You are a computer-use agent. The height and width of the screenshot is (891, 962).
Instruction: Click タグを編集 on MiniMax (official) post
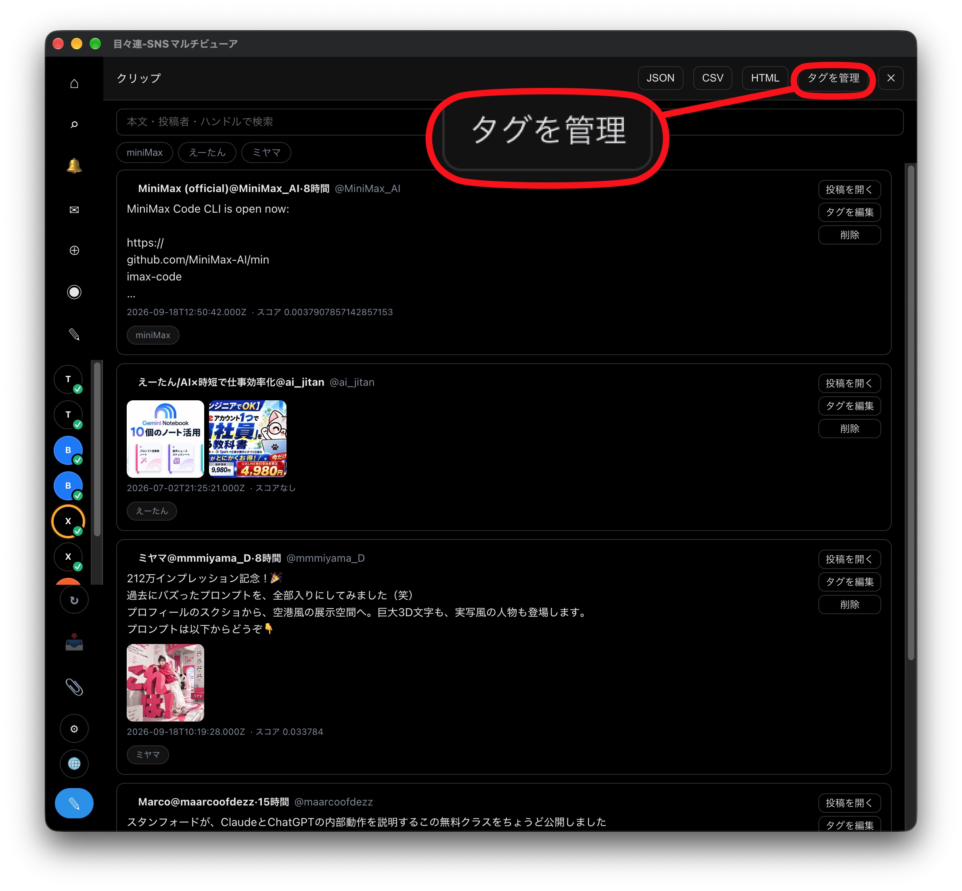pyautogui.click(x=849, y=212)
